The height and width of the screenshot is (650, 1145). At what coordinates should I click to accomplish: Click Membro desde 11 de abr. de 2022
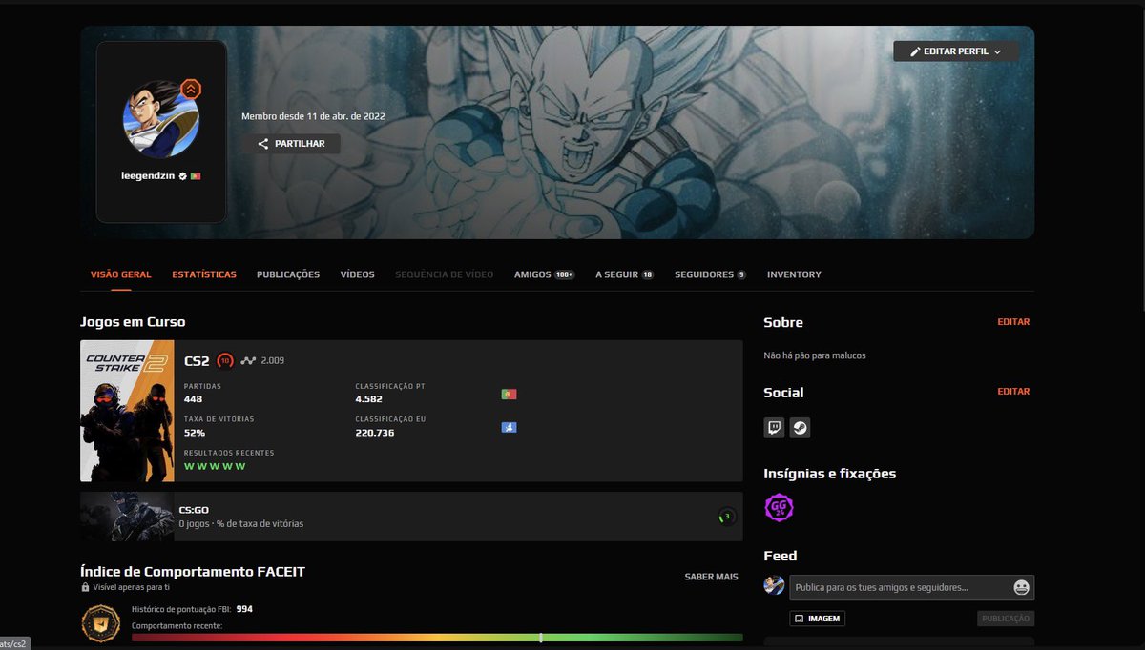coord(313,116)
